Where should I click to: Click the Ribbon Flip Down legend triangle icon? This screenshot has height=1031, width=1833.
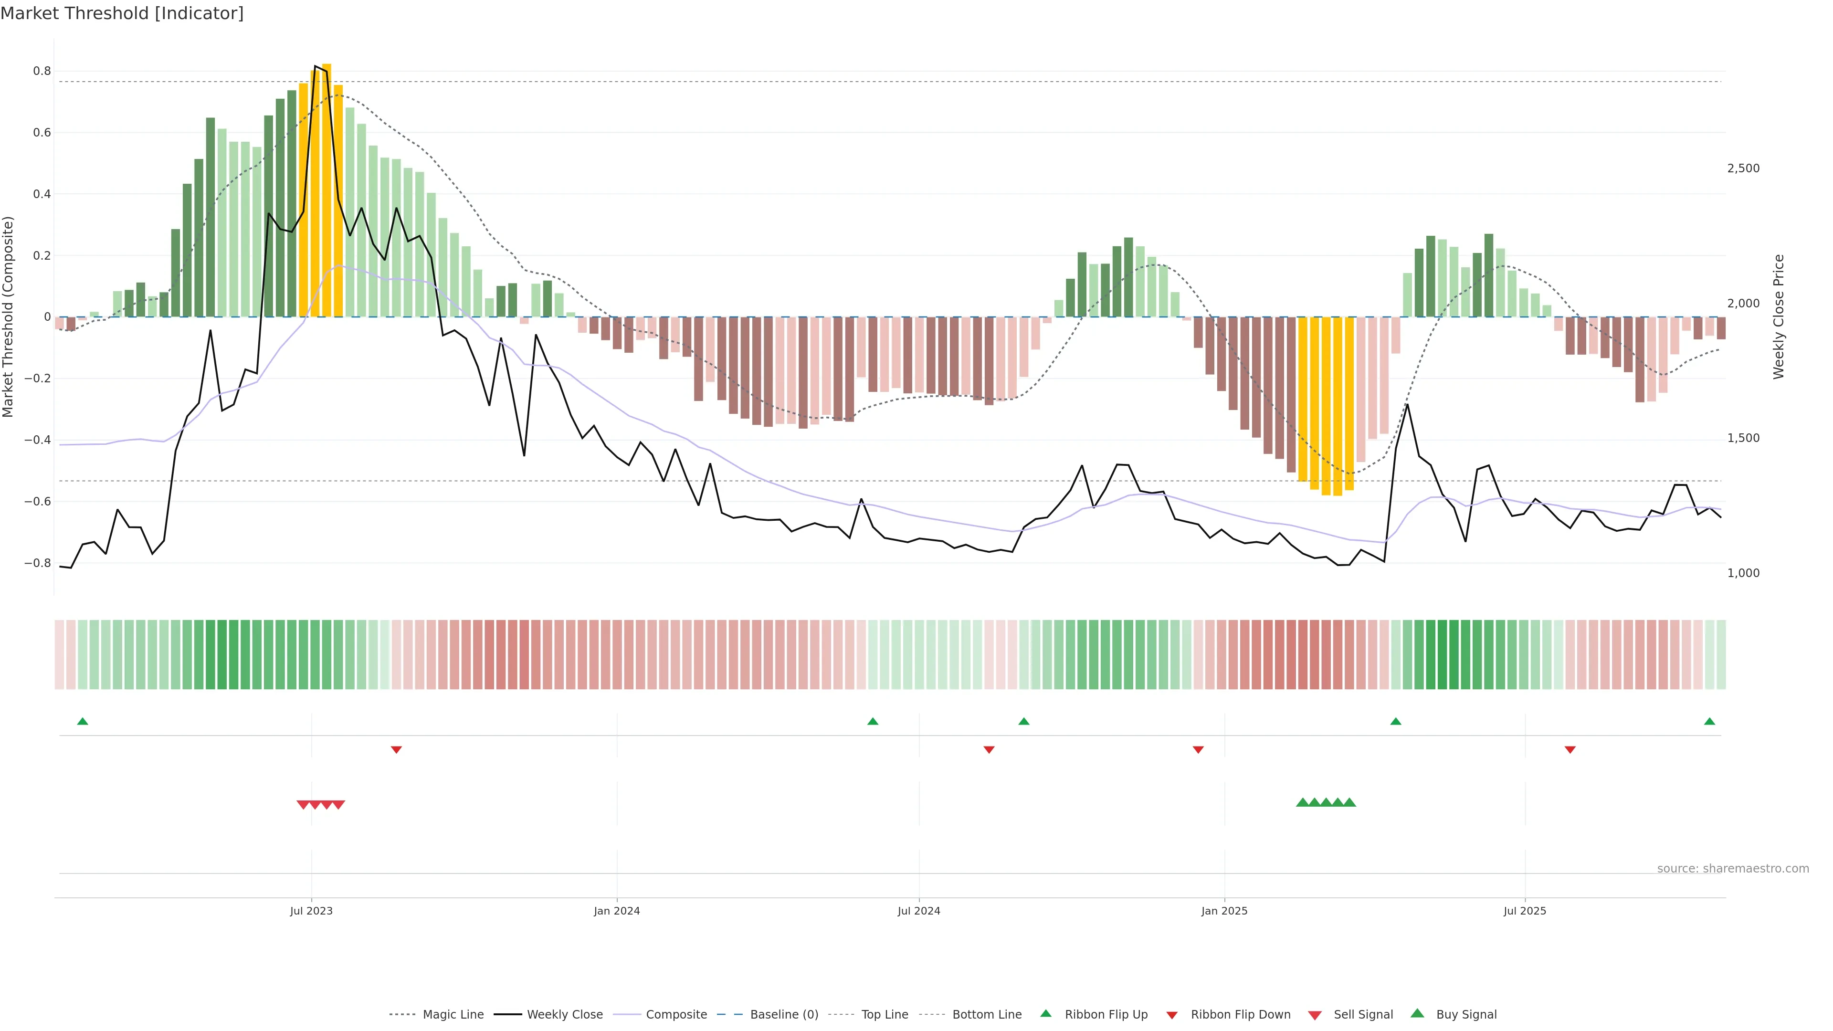pyautogui.click(x=1172, y=1015)
